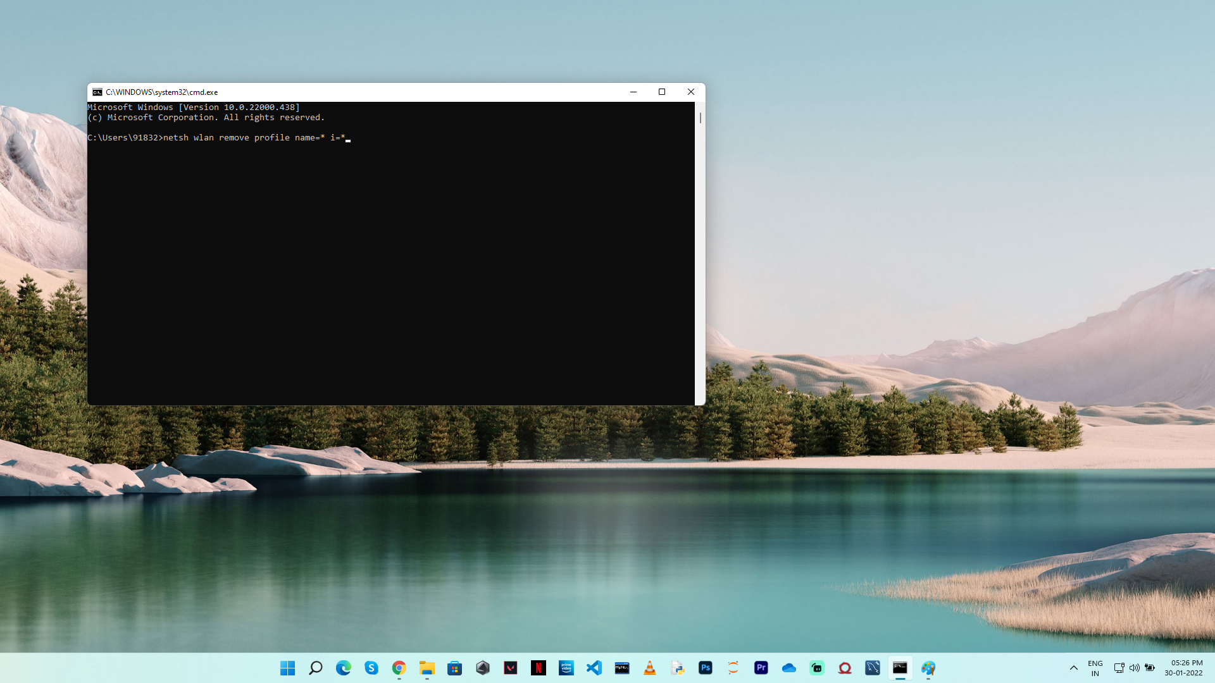Open clock and date notification panel

(1183, 668)
